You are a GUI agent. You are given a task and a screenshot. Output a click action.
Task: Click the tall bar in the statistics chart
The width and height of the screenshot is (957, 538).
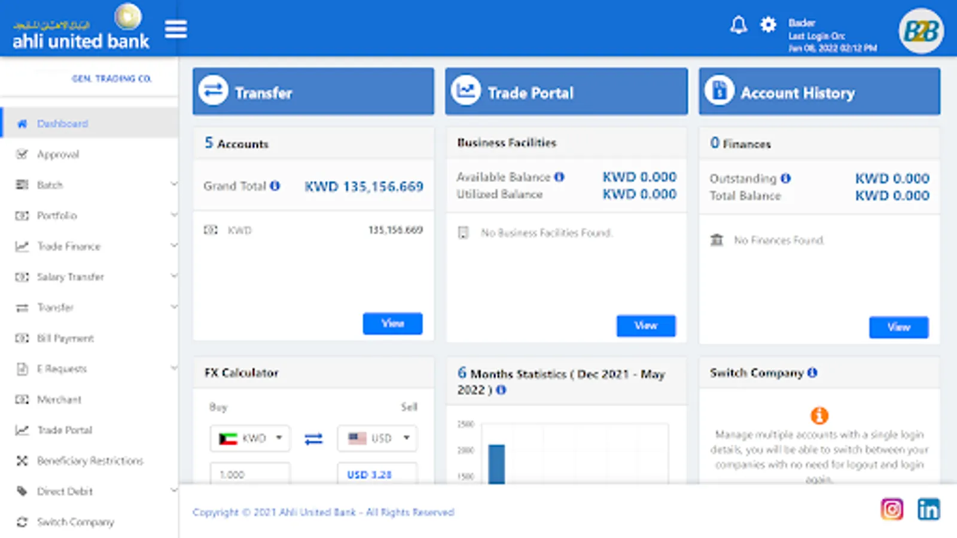496,464
